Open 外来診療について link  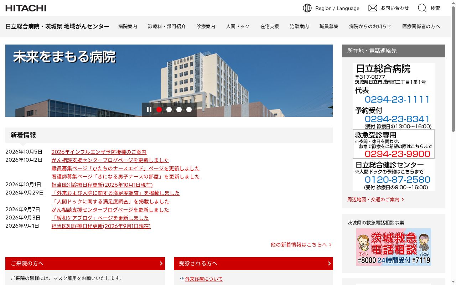click(204, 279)
